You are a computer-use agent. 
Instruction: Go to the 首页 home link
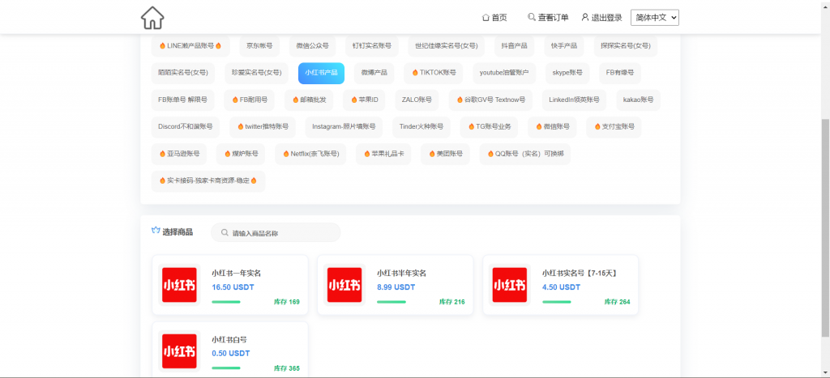[x=494, y=18]
